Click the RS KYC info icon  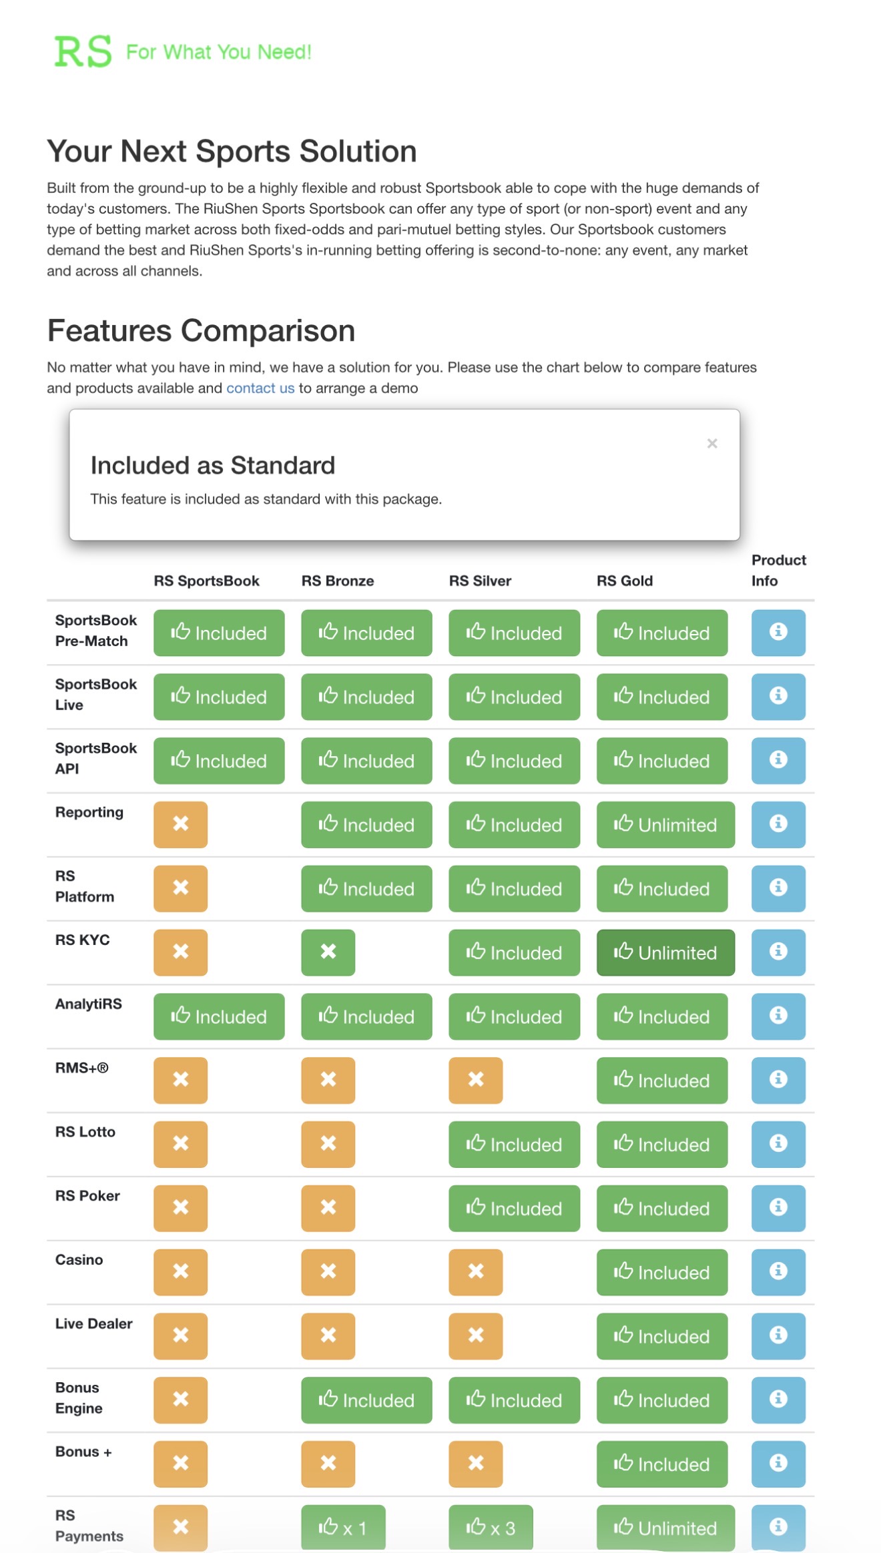tap(778, 952)
